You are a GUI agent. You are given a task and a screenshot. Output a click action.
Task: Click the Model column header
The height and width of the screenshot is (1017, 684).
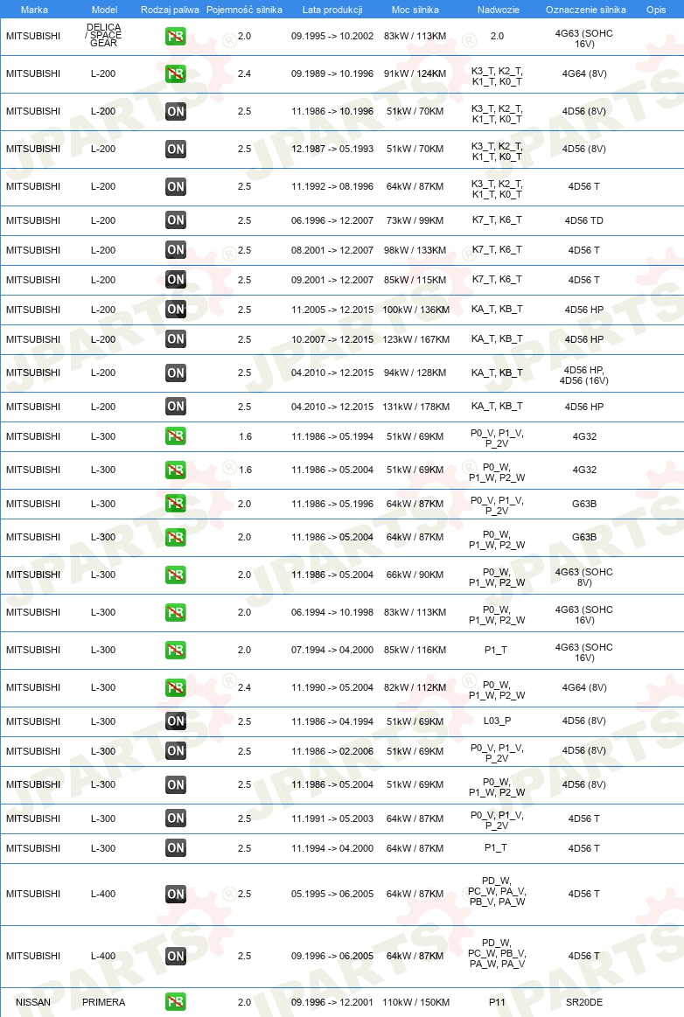tap(104, 10)
